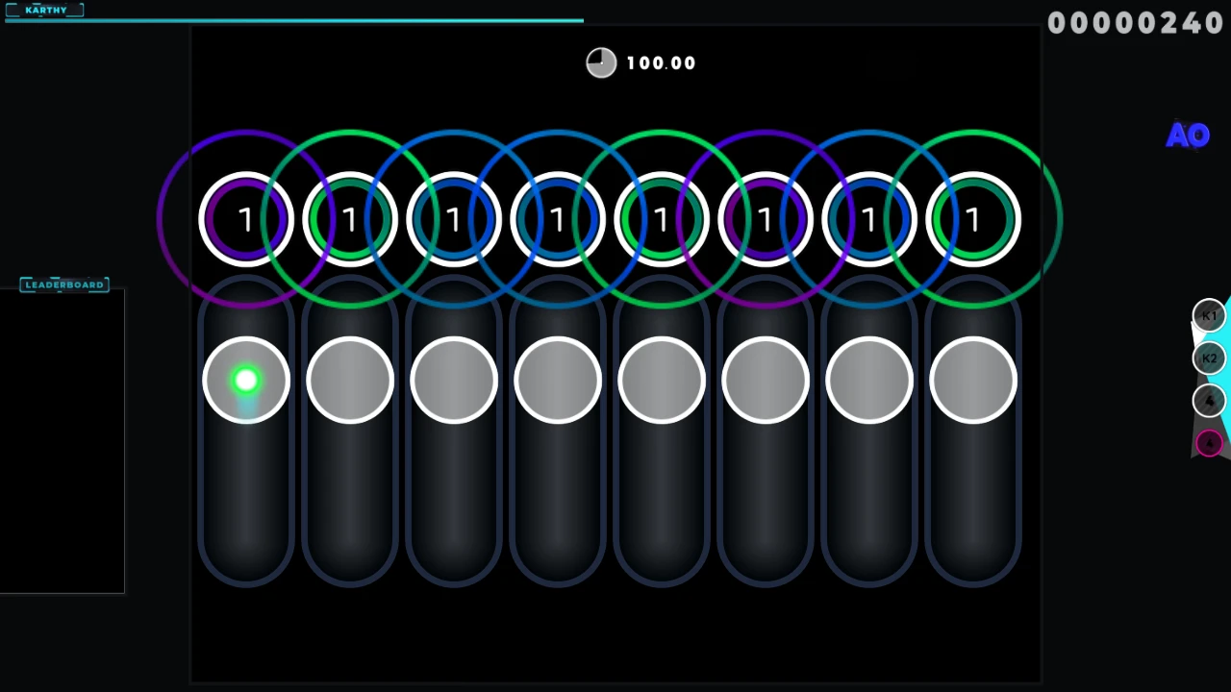The width and height of the screenshot is (1231, 692).
Task: Click the 100.00 accuracy readout
Action: tap(661, 63)
